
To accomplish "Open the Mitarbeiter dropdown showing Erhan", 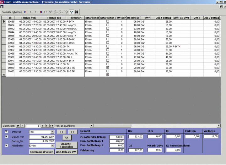I will coord(52,146).
